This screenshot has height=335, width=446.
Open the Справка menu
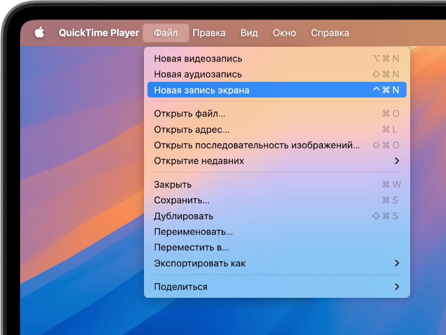(x=330, y=33)
